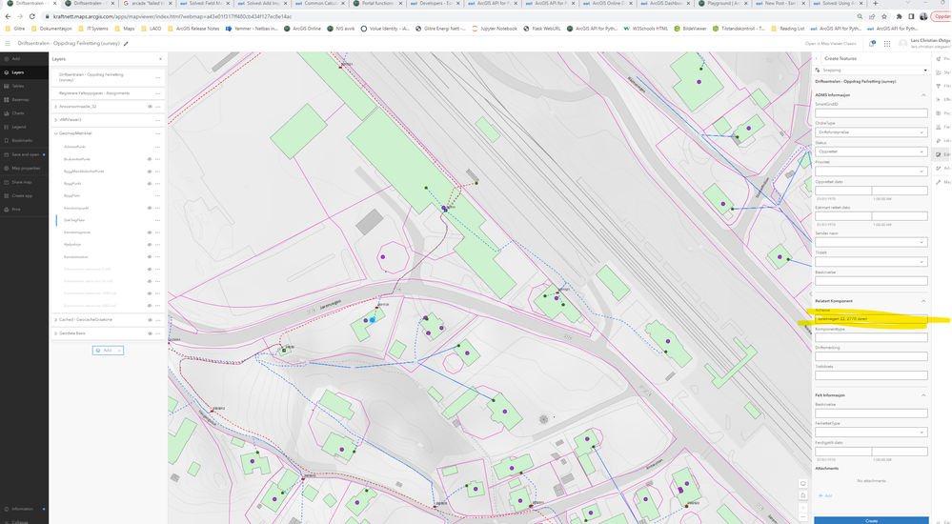This screenshot has height=524, width=952.
Task: Open the Basemap panel in sidebar
Action: [x=20, y=100]
